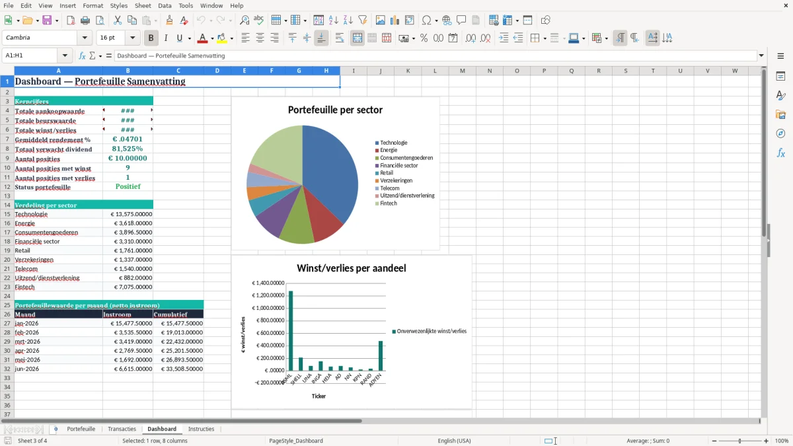Viewport: 793px width, 446px height.
Task: Click the Save document icon
Action: point(47,20)
